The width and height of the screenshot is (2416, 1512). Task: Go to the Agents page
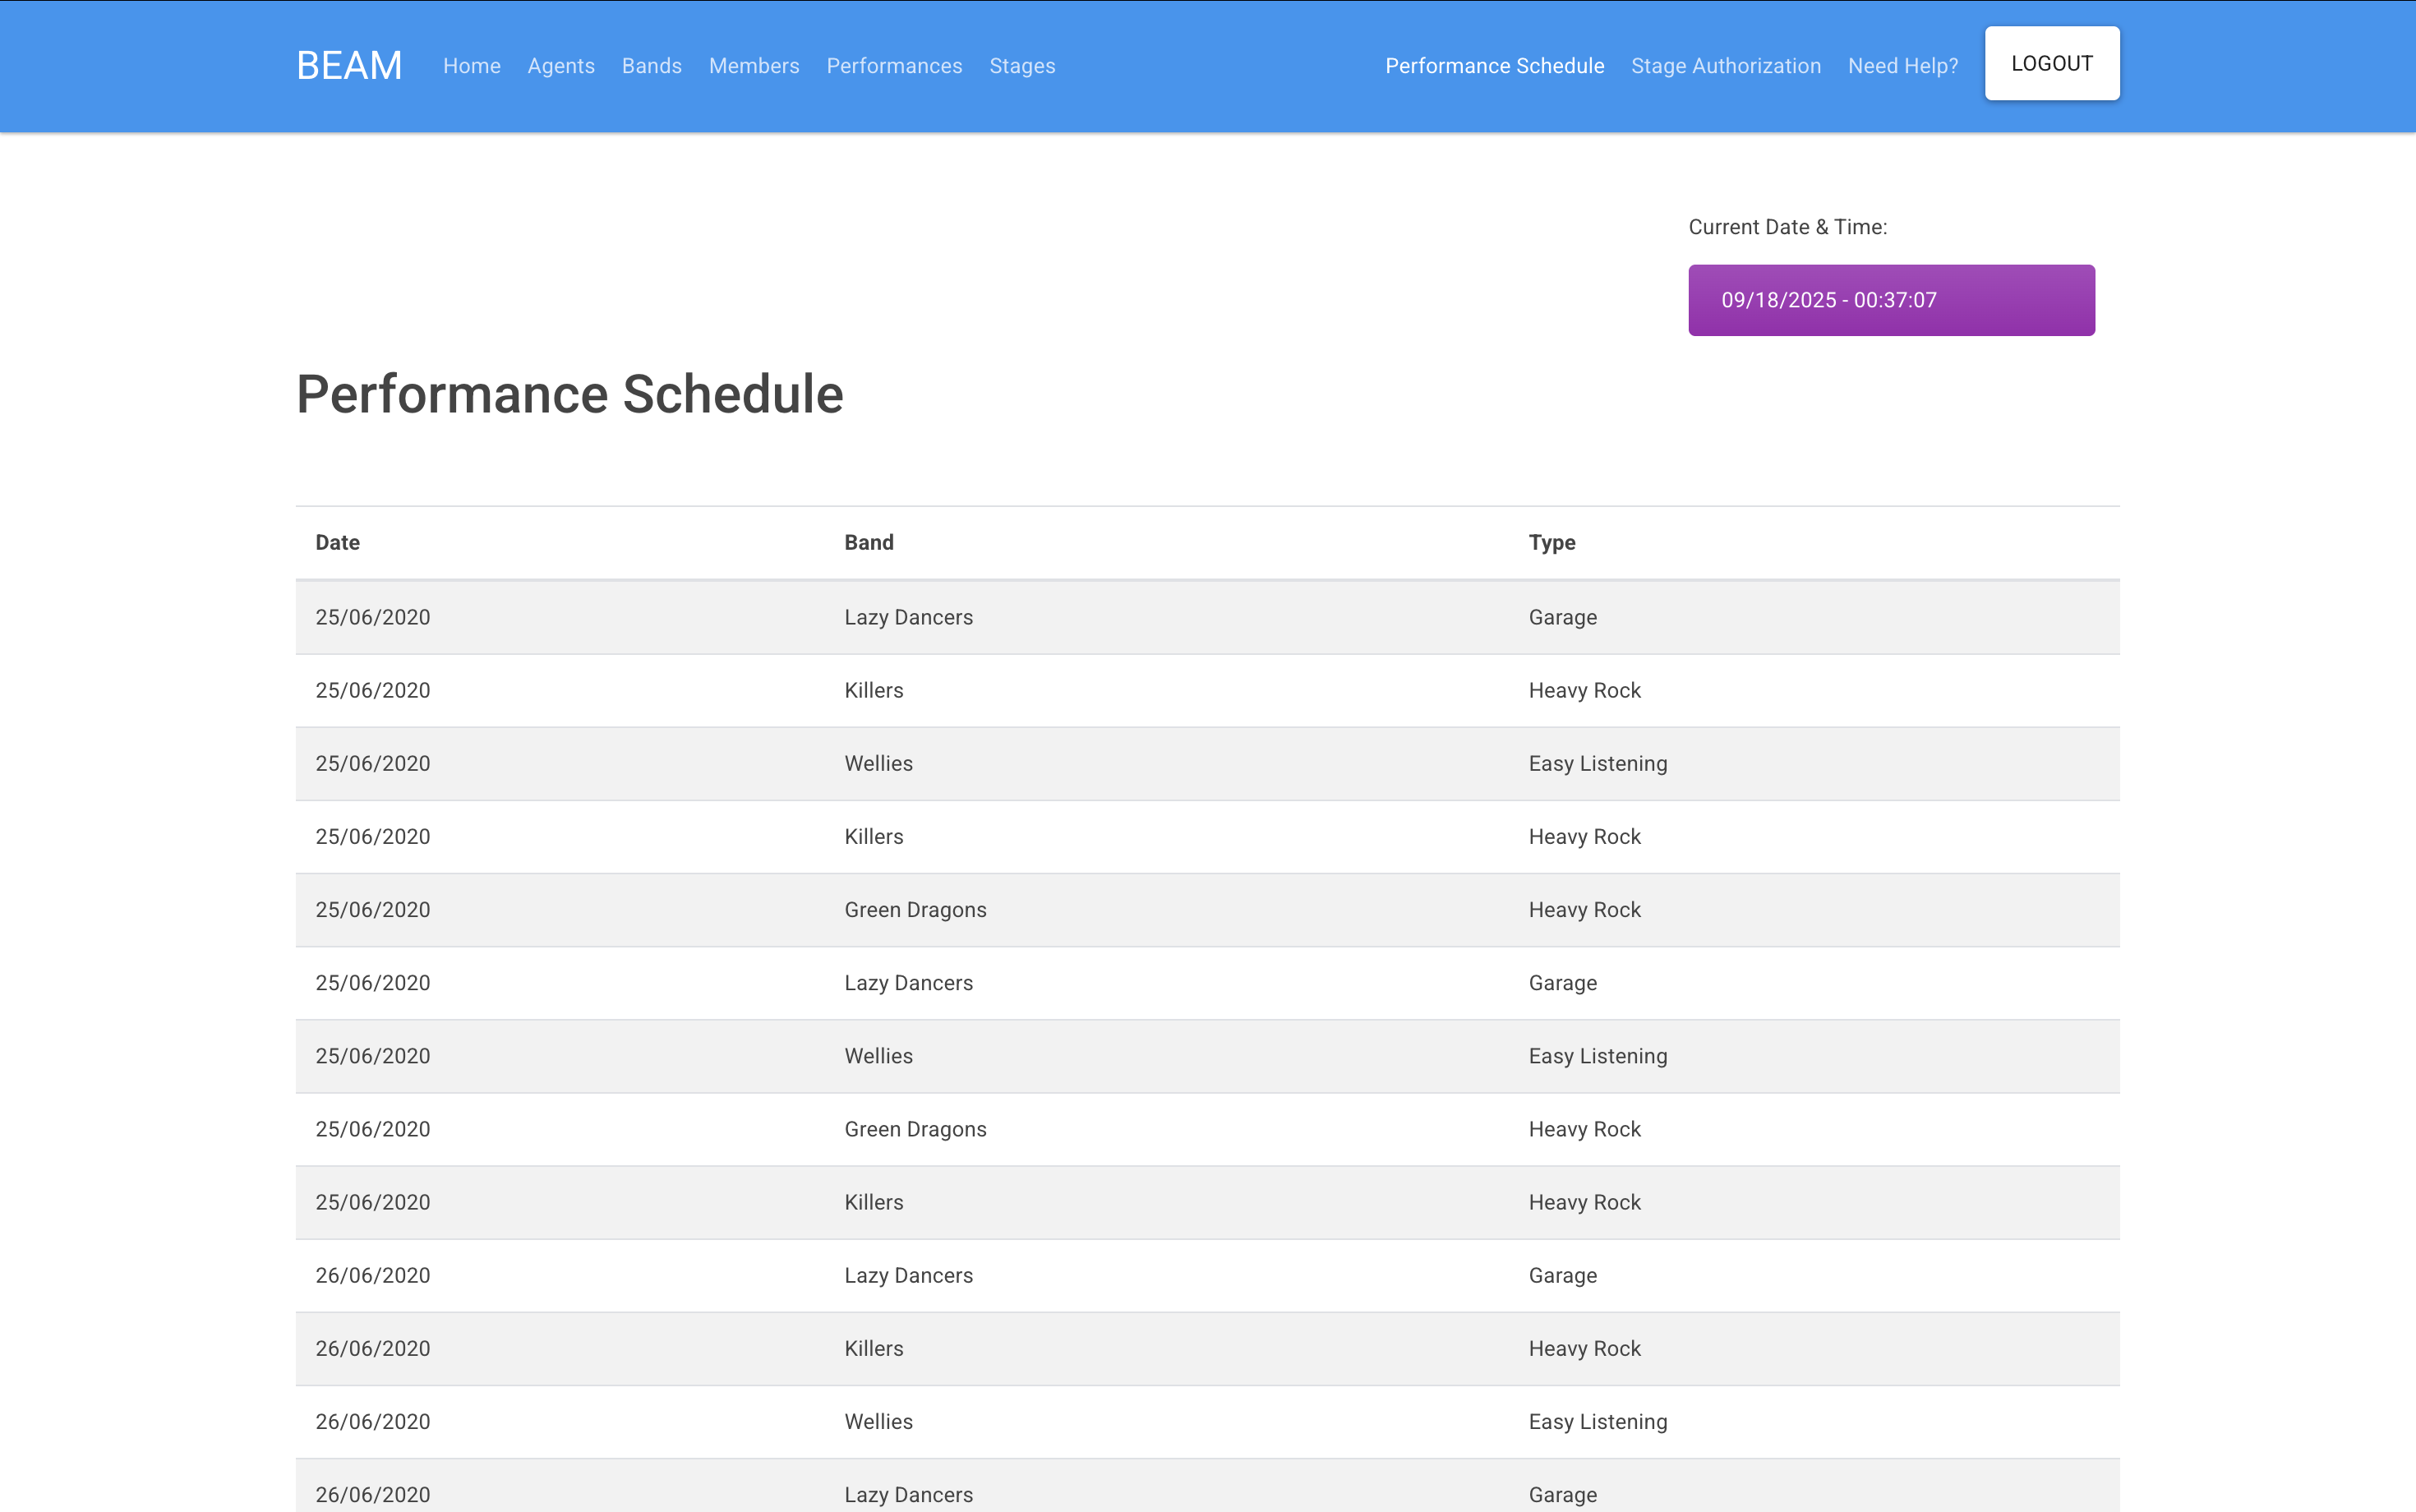560,66
